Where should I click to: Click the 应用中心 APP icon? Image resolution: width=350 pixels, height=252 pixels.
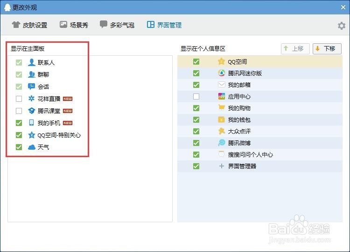[221, 96]
